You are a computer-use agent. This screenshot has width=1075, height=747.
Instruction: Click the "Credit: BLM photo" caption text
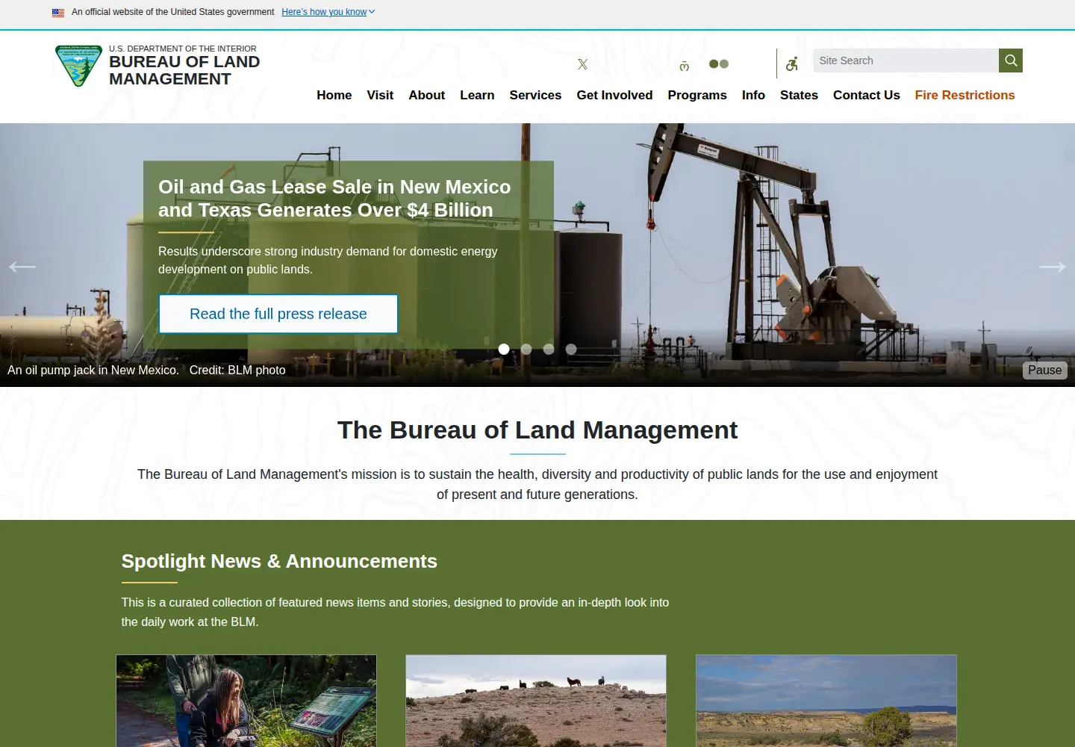(237, 371)
